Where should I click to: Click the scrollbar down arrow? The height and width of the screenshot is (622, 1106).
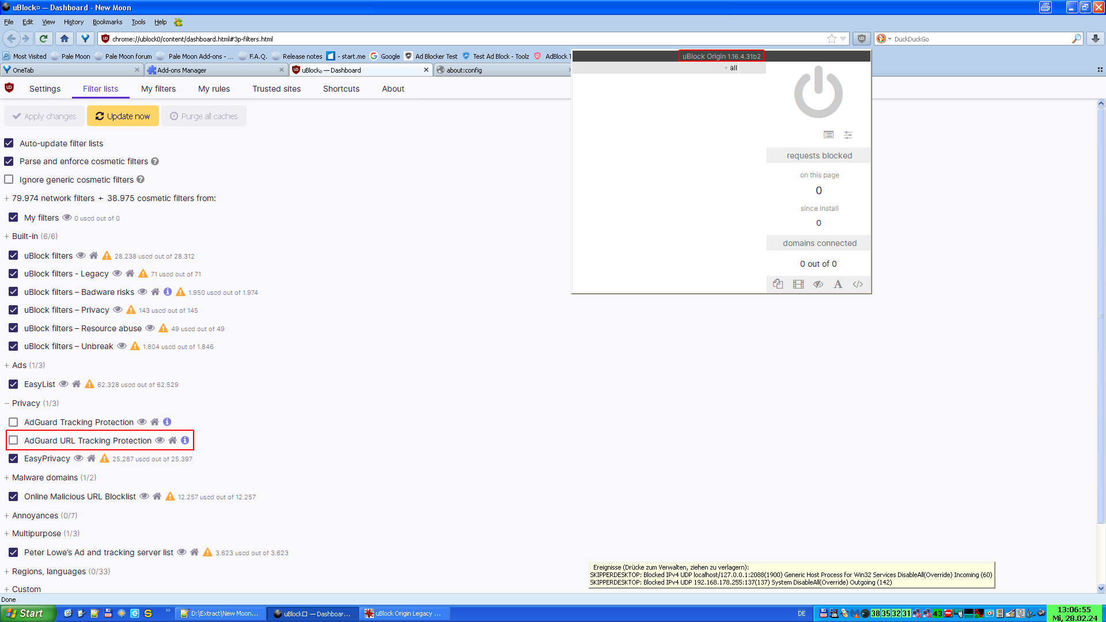tap(1101, 588)
